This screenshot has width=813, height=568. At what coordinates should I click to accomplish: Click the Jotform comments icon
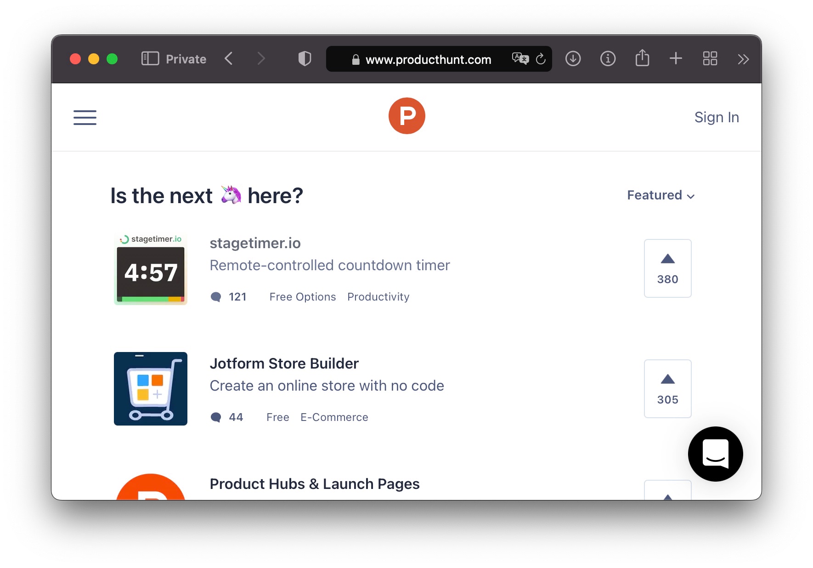pos(216,417)
